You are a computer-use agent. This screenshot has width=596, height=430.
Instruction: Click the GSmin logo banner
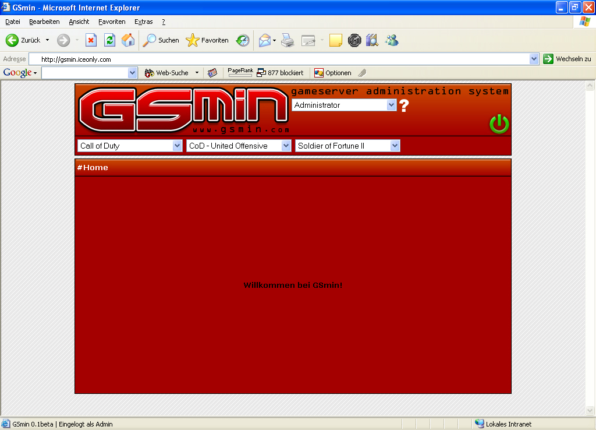(183, 110)
